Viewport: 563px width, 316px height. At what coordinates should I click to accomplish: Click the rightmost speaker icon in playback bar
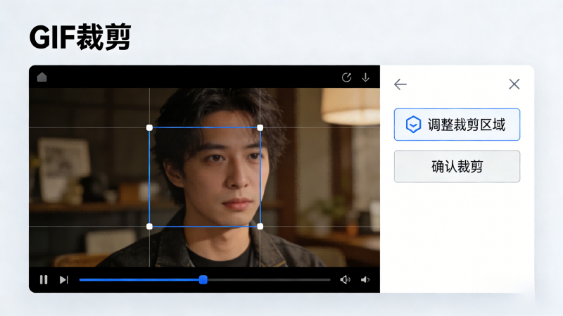pyautogui.click(x=365, y=279)
